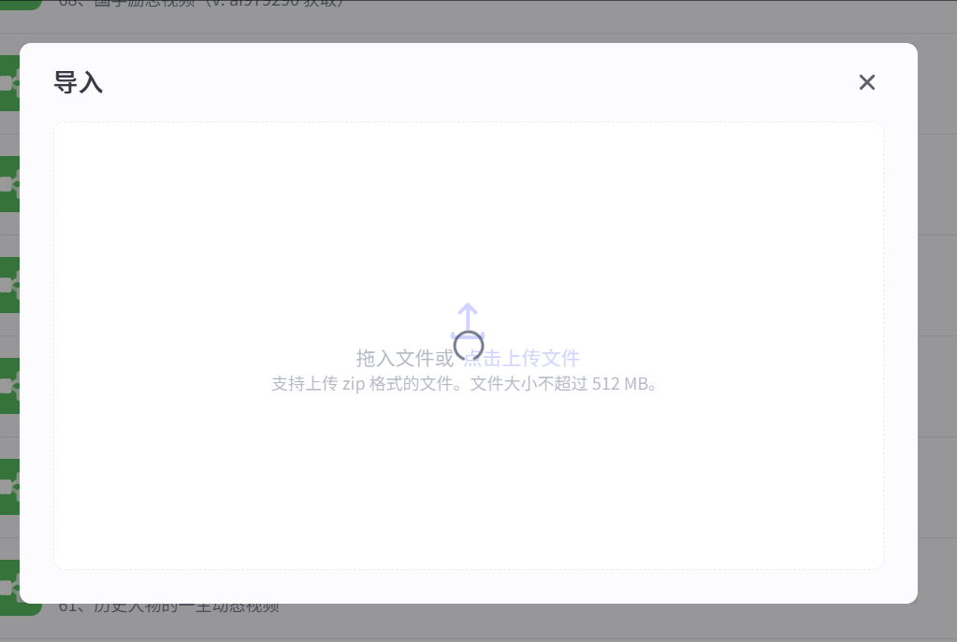Click the 点击上传文件 upload link

tap(522, 359)
